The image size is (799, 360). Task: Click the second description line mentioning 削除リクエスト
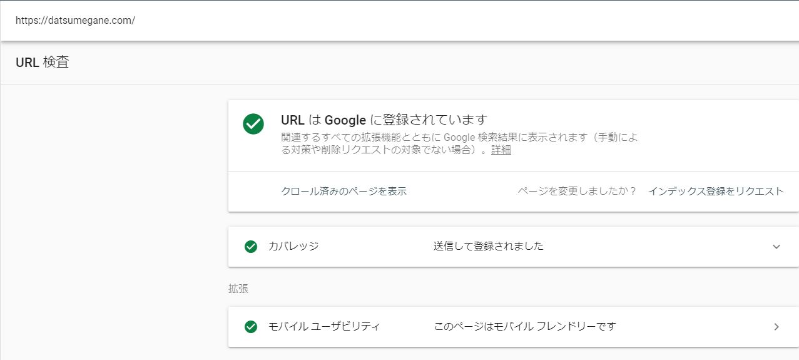[x=396, y=150]
